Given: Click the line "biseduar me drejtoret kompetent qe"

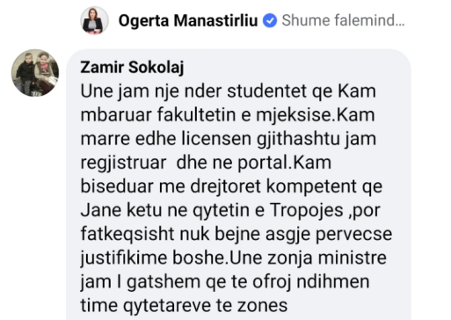Looking at the screenshot, I should (231, 186).
